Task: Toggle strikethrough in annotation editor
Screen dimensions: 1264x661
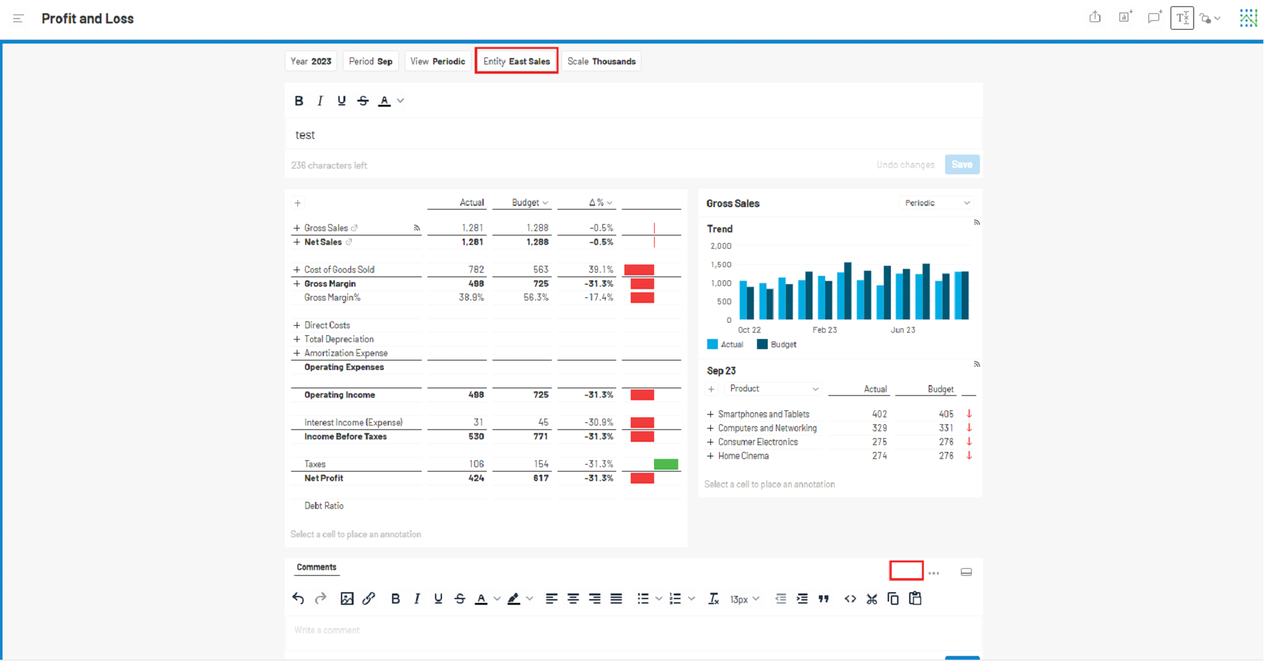Action: coord(363,100)
